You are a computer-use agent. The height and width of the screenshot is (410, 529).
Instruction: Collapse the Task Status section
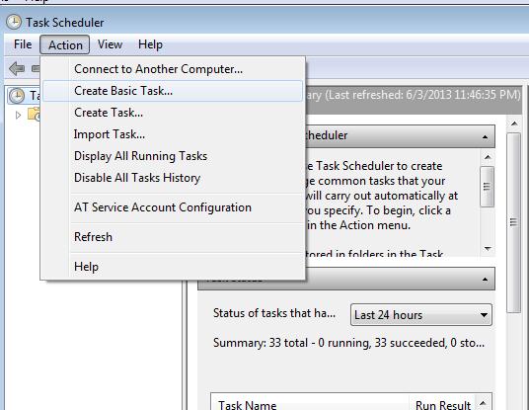(485, 280)
